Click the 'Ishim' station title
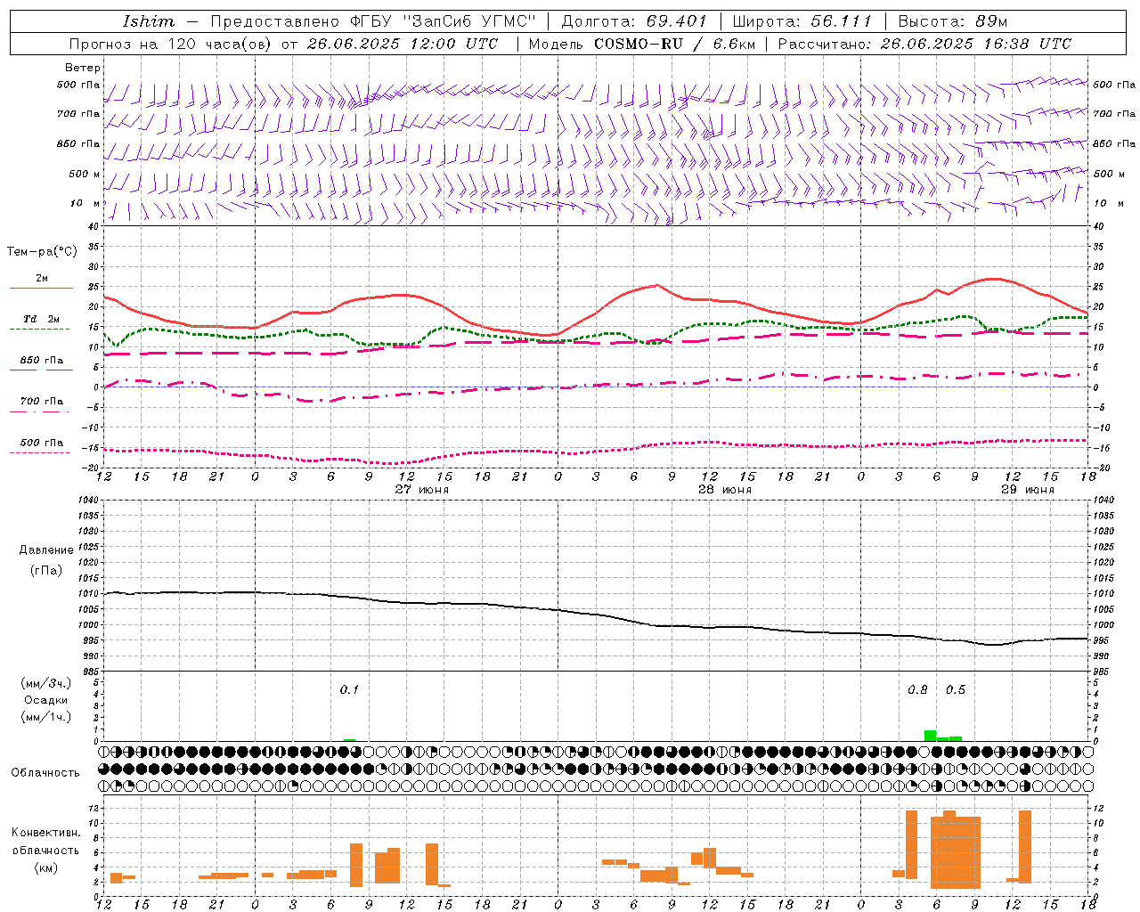 148,21
